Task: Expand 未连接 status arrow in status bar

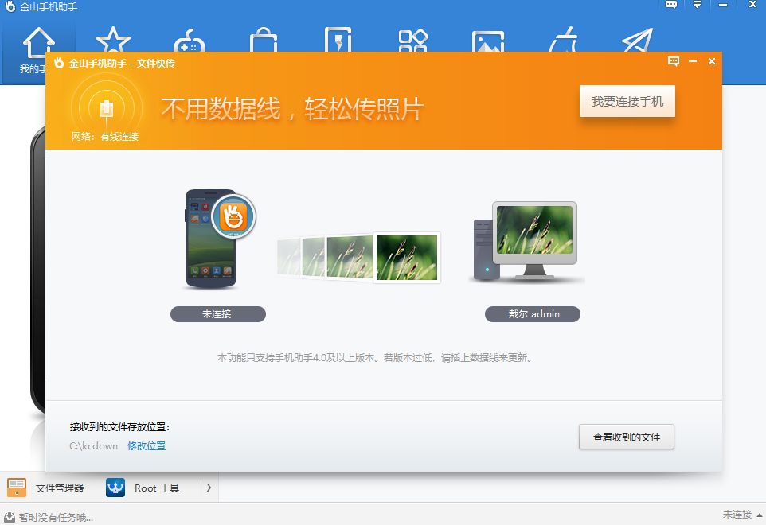Action: pos(757,515)
